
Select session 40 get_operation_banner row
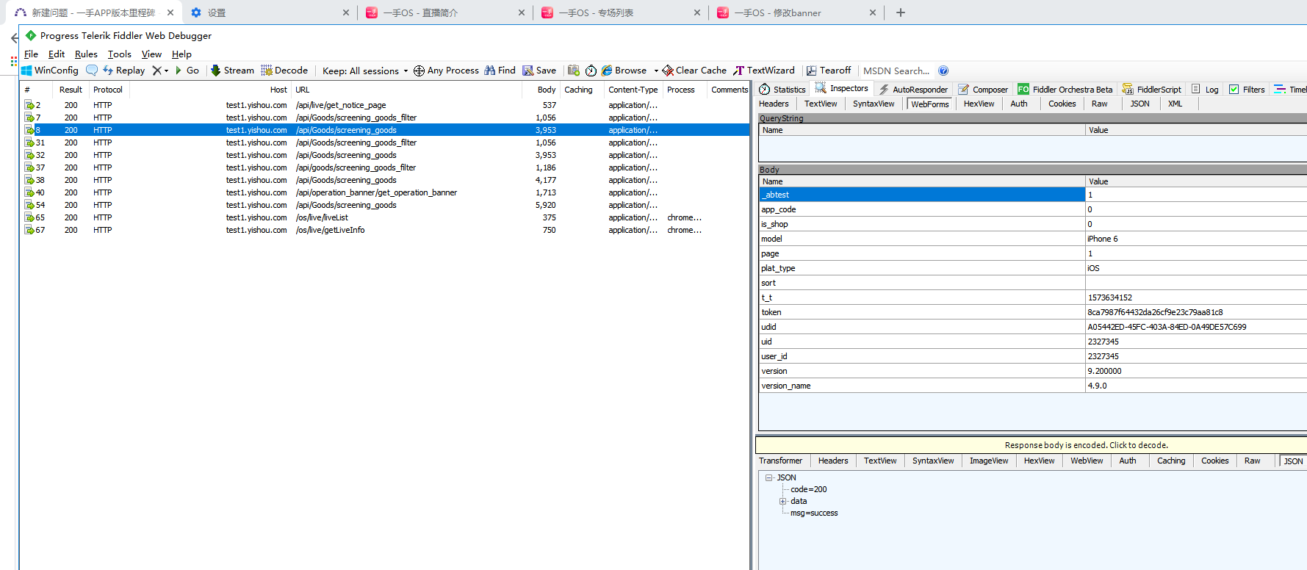point(384,192)
